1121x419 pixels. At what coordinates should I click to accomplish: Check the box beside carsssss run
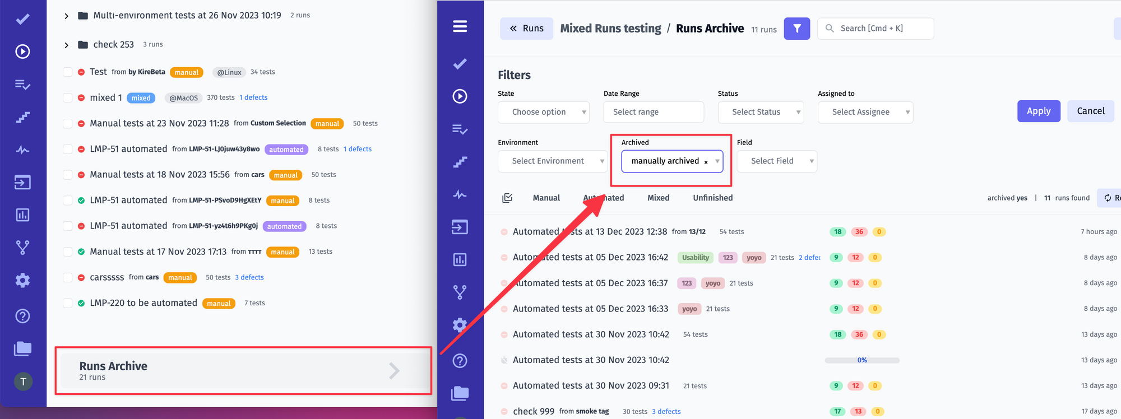[67, 277]
